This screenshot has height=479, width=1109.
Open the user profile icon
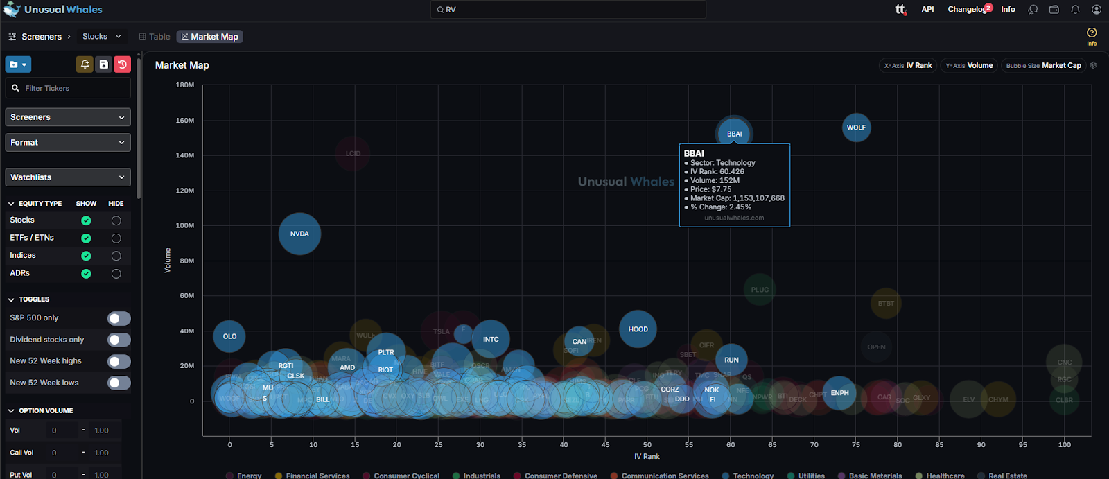click(x=1097, y=10)
